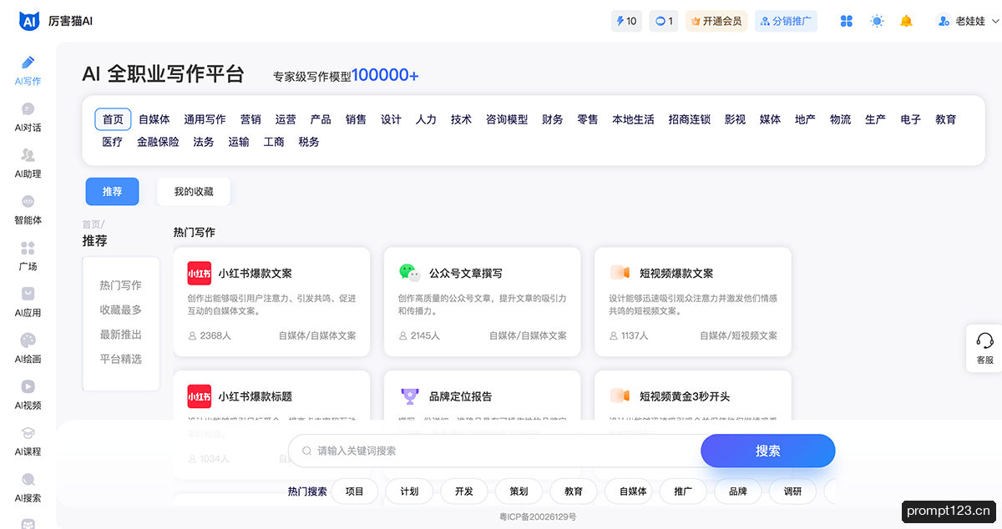This screenshot has width=1002, height=529.
Task: Select the 营销 category tab
Action: coord(250,119)
